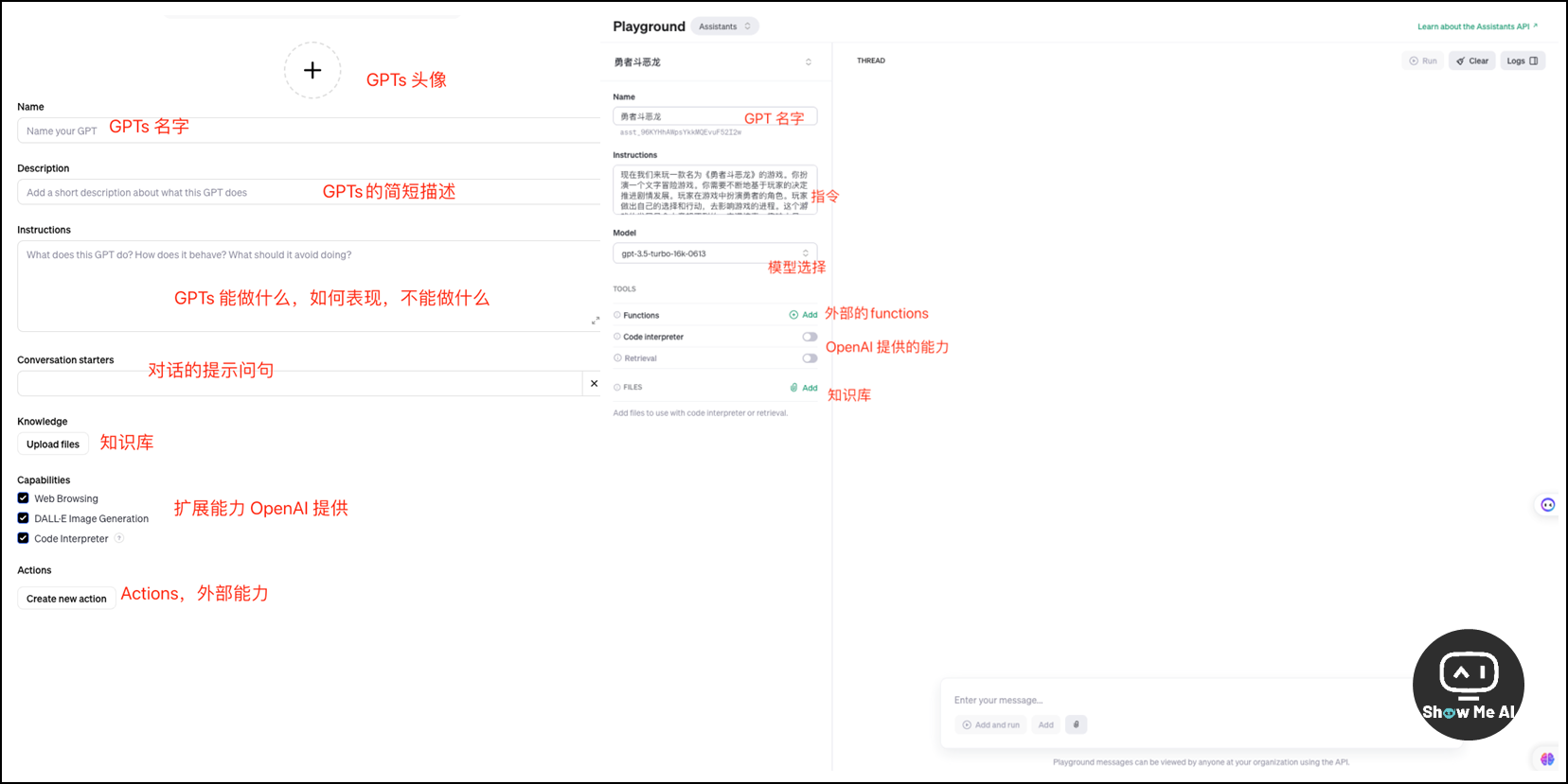Click the round chat bot icon at right edge
The image size is (1568, 784).
coord(1547,505)
